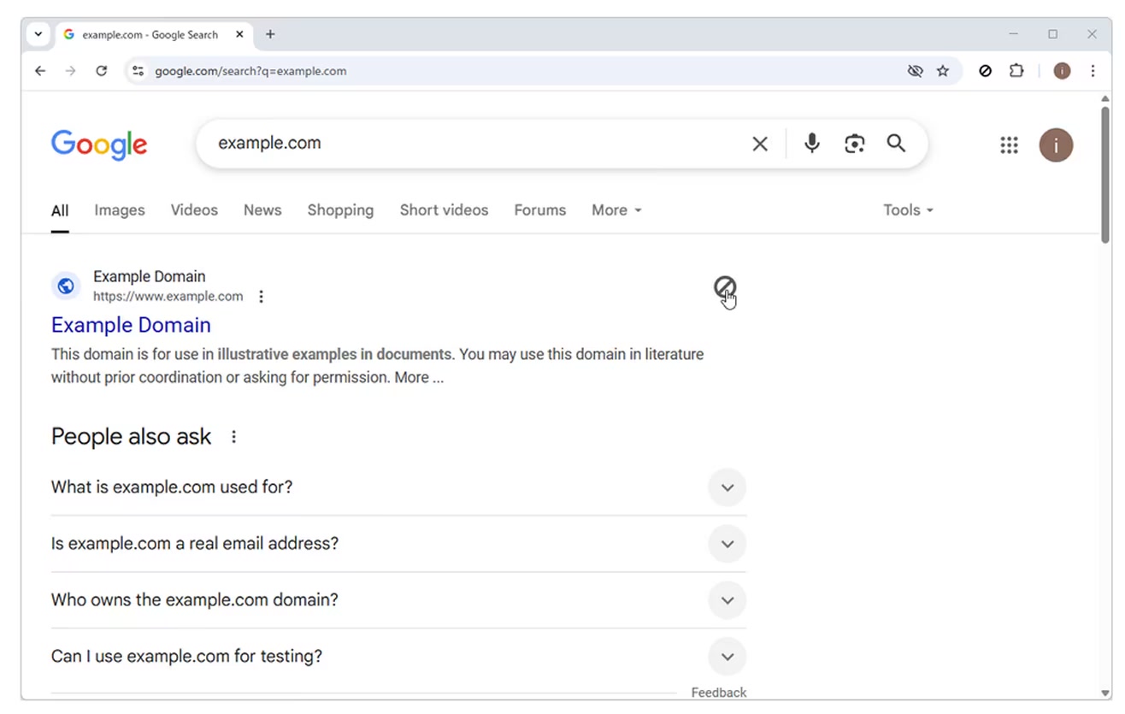This screenshot has height=714, width=1125.
Task: Click the "More ..." link in the snippet
Action: pyautogui.click(x=419, y=377)
